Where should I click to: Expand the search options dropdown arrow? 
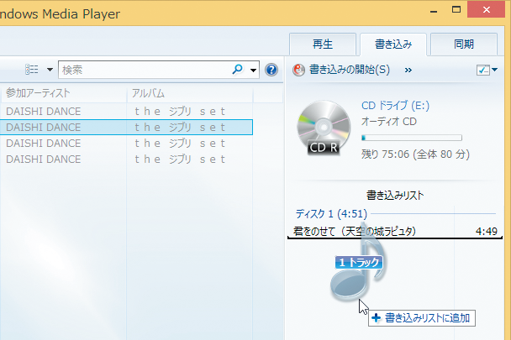point(253,70)
